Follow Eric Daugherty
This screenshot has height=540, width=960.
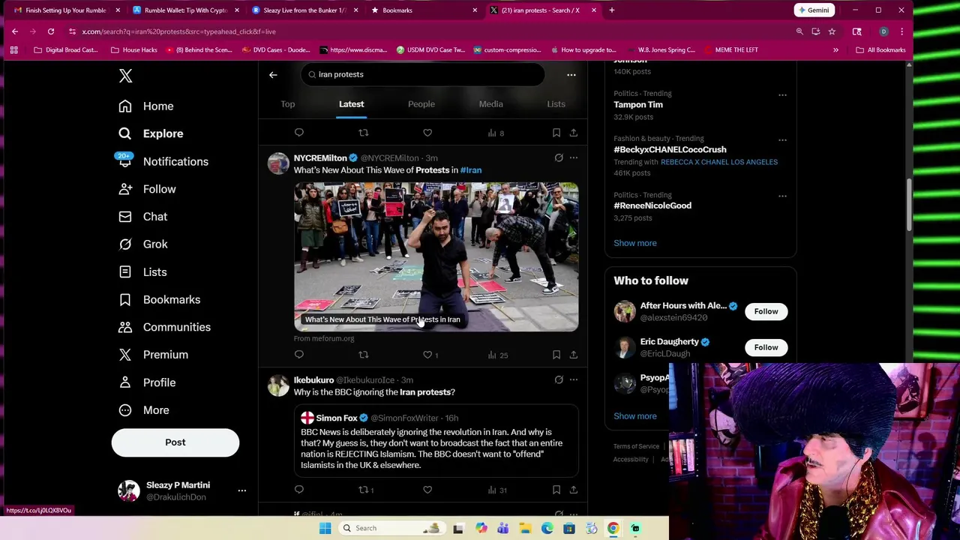tap(766, 347)
